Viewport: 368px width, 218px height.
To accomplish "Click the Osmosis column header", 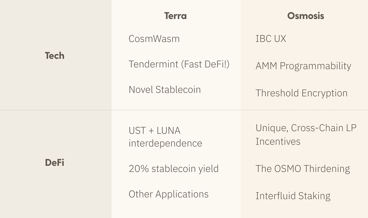I will click(305, 16).
